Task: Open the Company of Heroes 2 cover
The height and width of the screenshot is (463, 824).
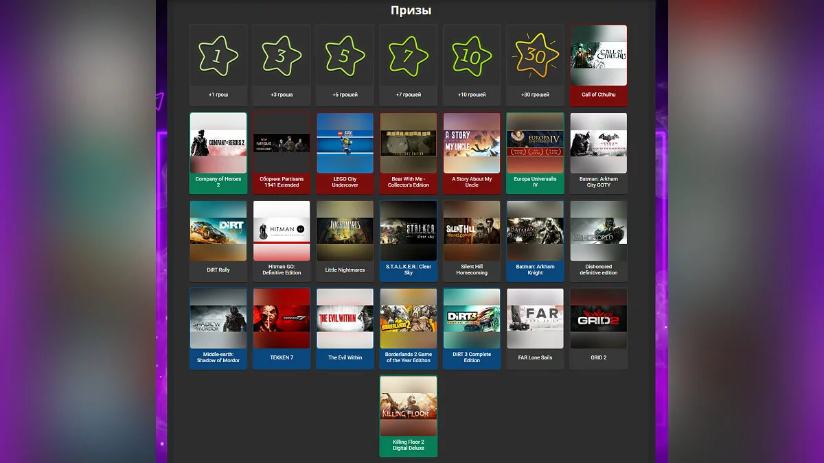Action: [218, 143]
